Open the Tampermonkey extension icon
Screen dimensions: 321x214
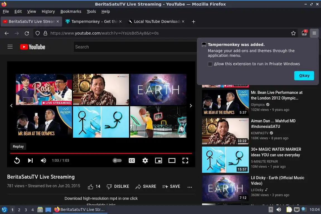[x=304, y=33]
